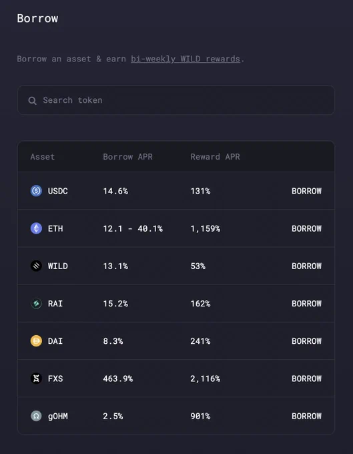Click the Asset column header

[x=43, y=157]
